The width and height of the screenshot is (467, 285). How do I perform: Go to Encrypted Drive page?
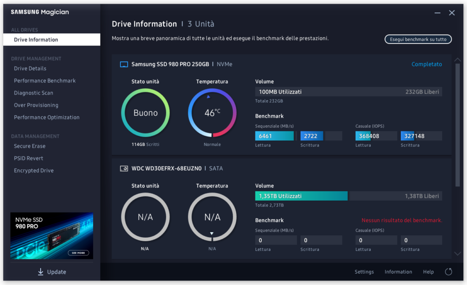(34, 171)
